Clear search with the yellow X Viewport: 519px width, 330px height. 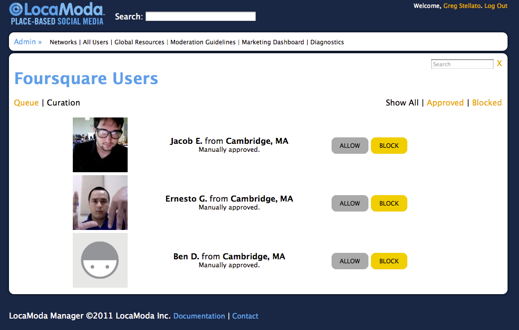click(x=499, y=64)
